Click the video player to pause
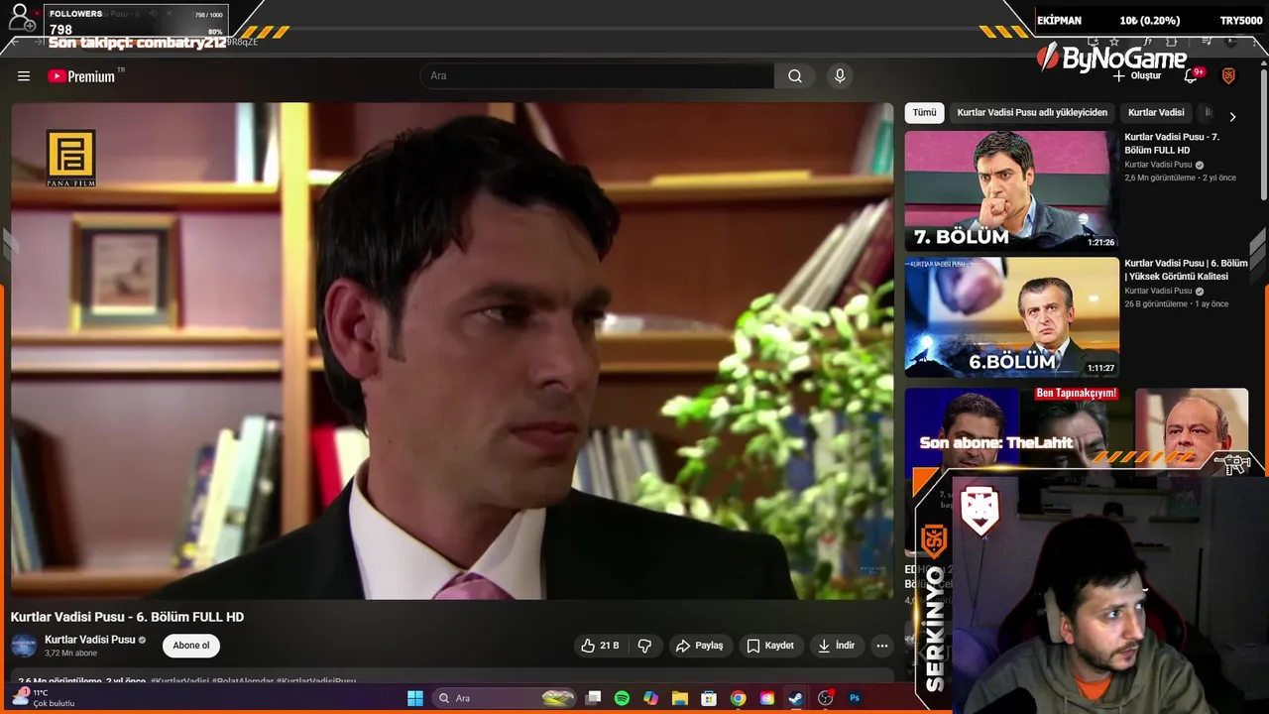Viewport: 1269px width, 714px height. point(452,350)
